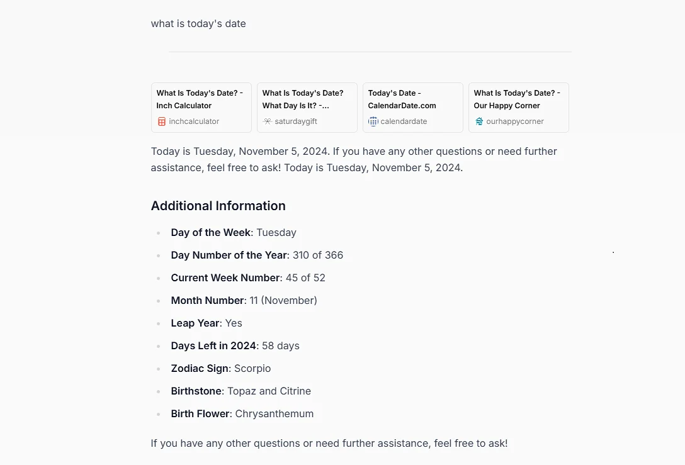Click the Zodiac Sign Scorpio bullet

pos(220,369)
